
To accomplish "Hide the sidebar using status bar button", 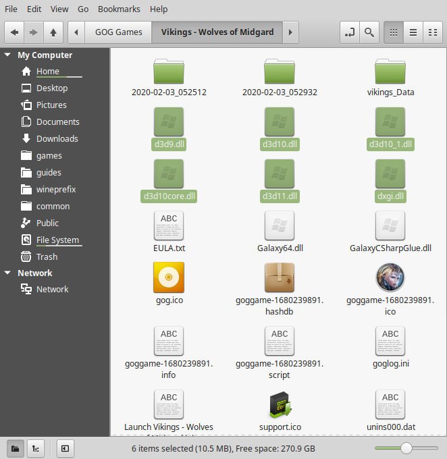I will point(65,448).
